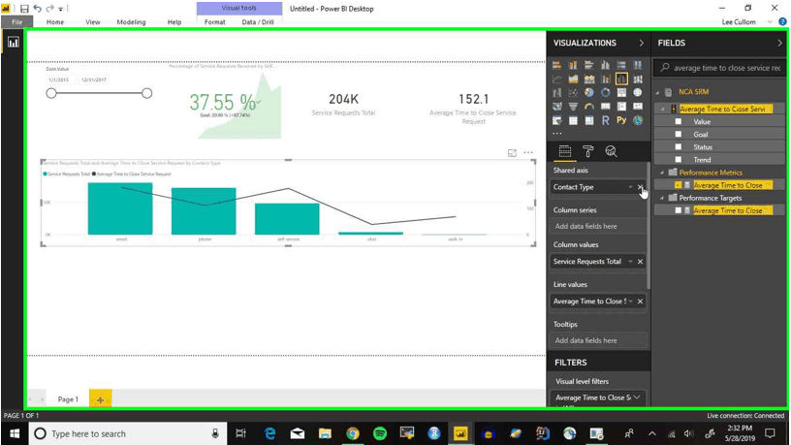Select the Gauge visualization
The image size is (791, 445).
[589, 107]
